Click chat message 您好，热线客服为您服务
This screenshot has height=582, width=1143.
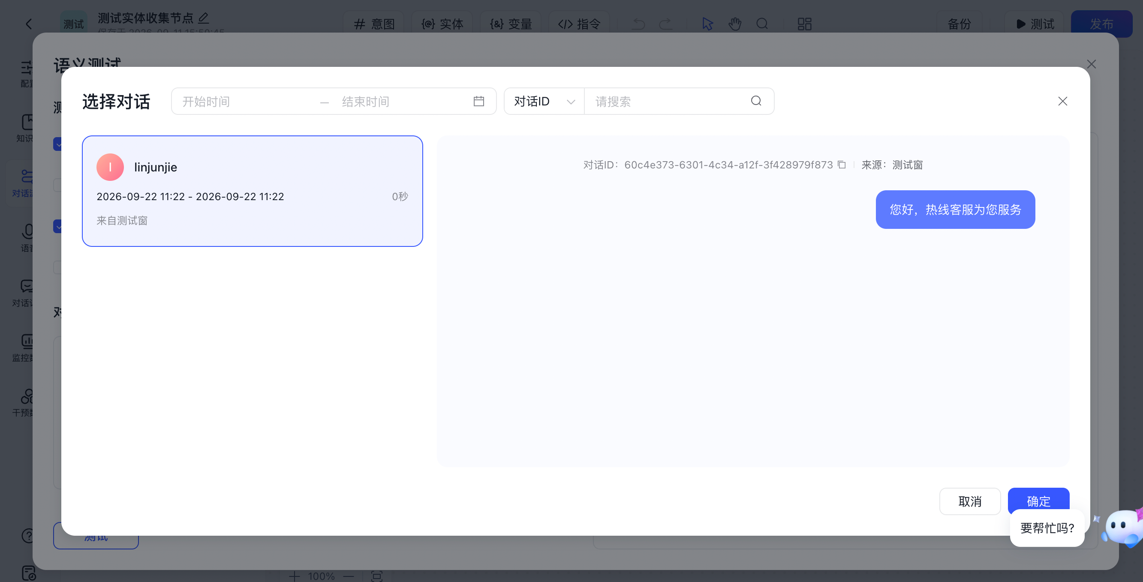[x=955, y=210]
